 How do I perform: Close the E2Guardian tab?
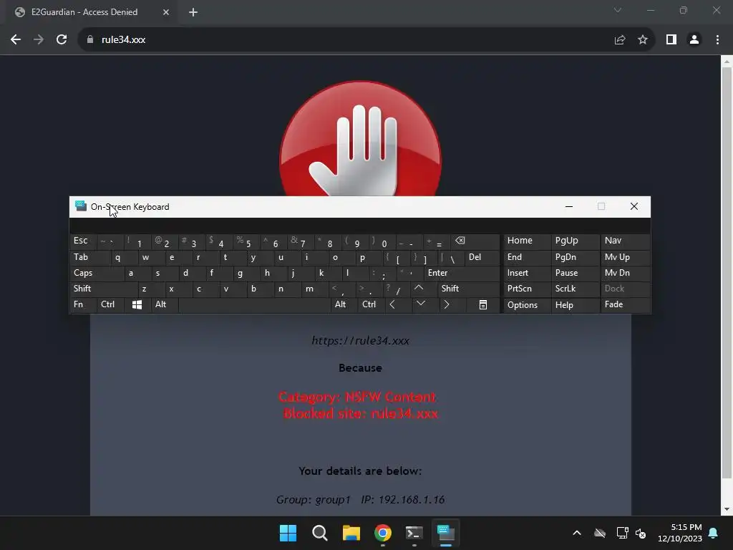[166, 12]
